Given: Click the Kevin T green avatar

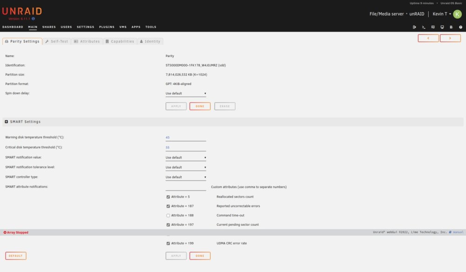Looking at the screenshot, I should click(458, 14).
